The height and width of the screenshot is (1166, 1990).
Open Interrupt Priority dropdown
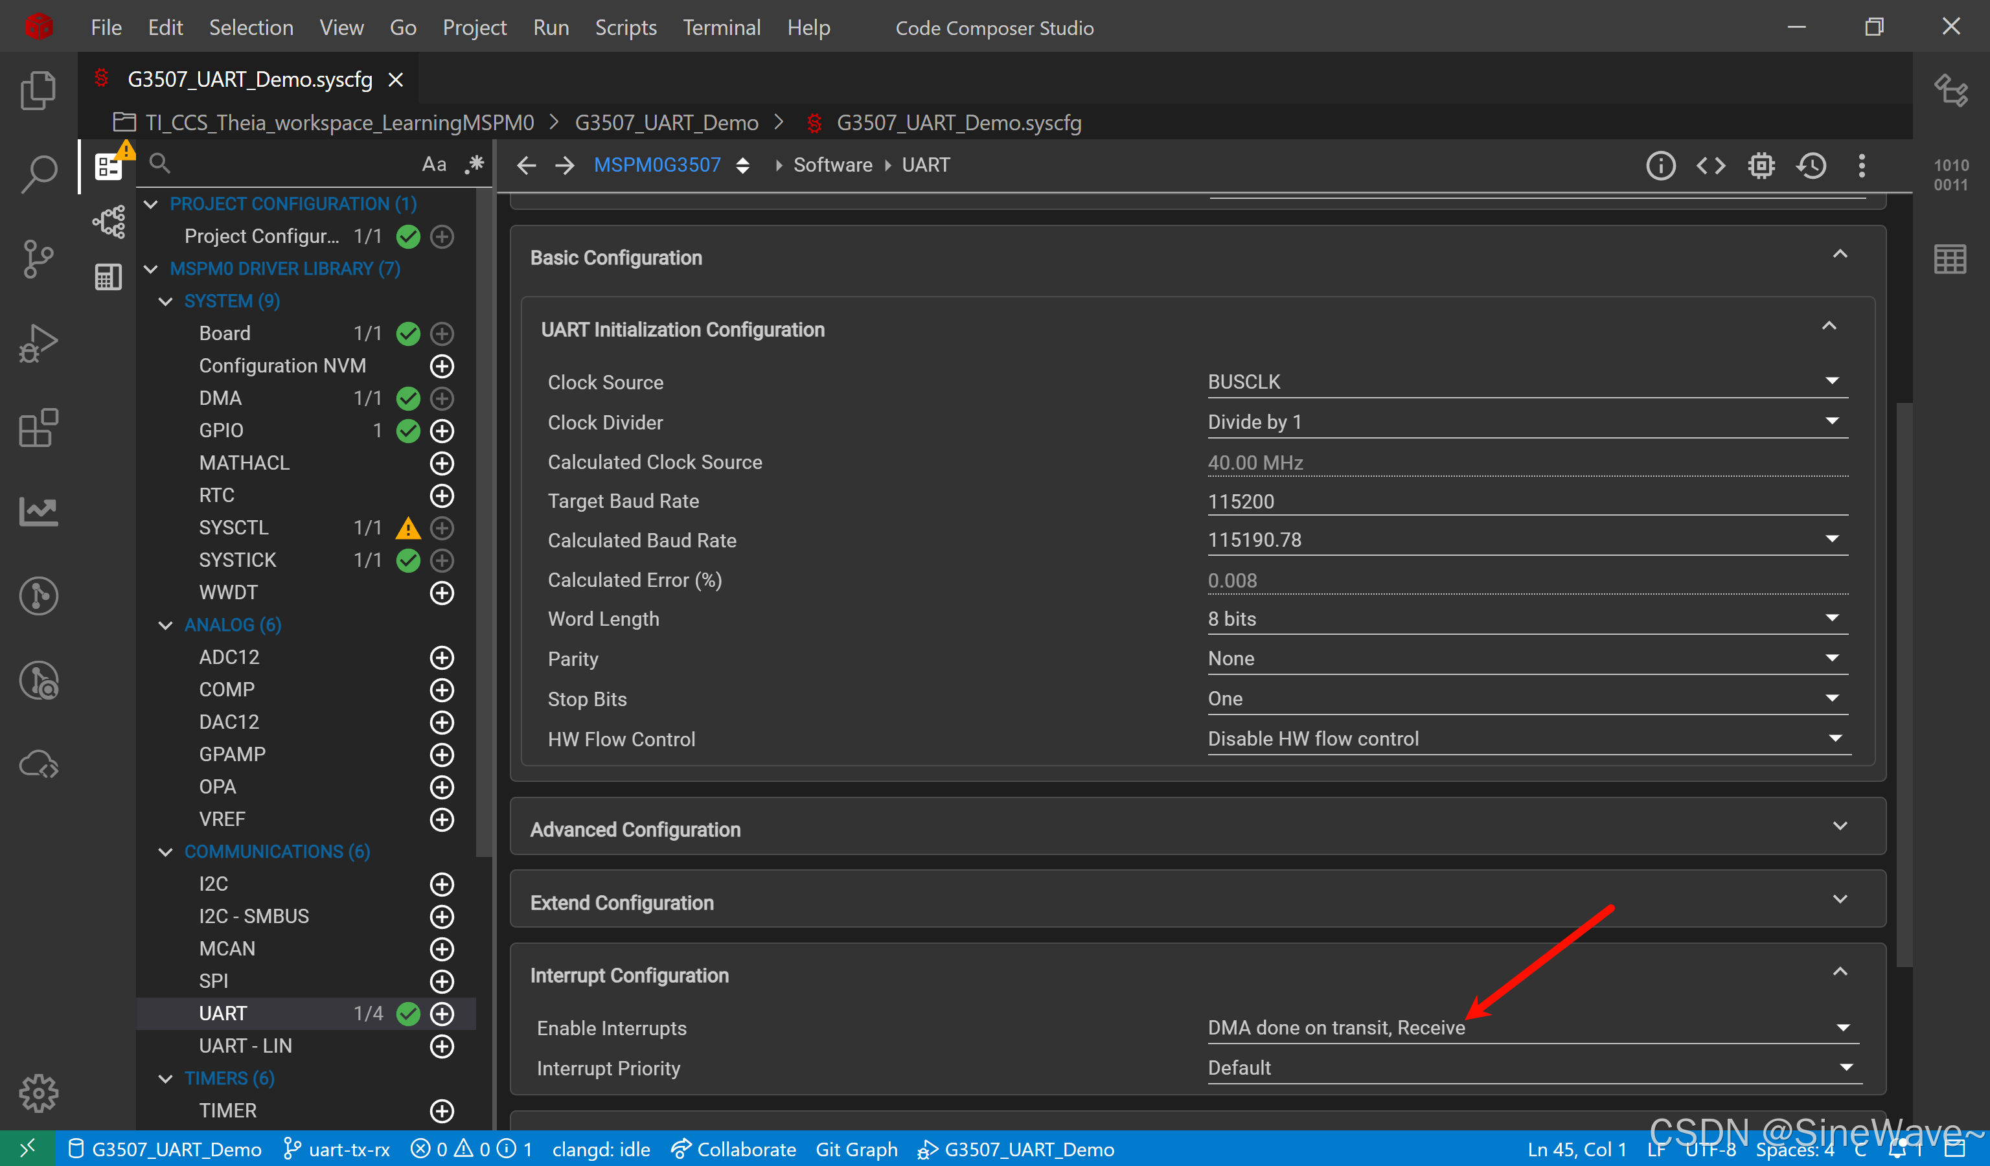(x=1535, y=1068)
